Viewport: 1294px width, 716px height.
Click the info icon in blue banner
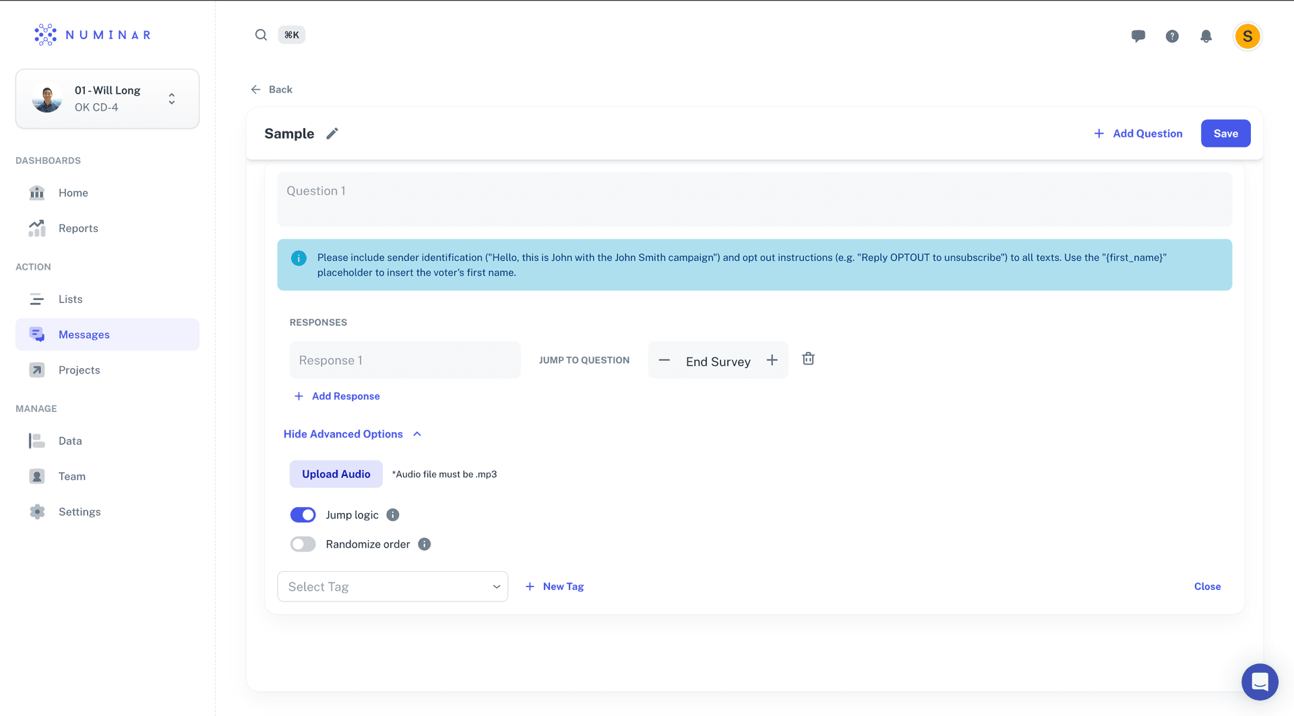pos(299,258)
